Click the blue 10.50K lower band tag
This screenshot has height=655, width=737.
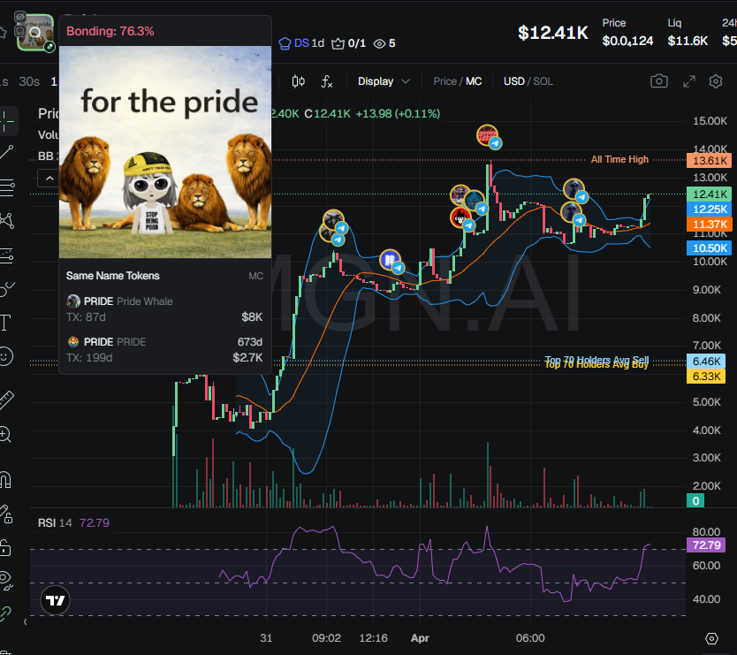point(710,248)
